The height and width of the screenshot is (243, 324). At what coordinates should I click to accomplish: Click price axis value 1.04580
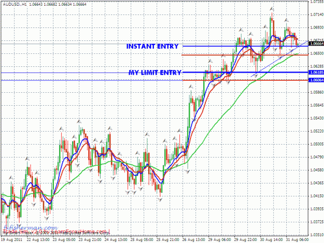[x=317, y=170]
